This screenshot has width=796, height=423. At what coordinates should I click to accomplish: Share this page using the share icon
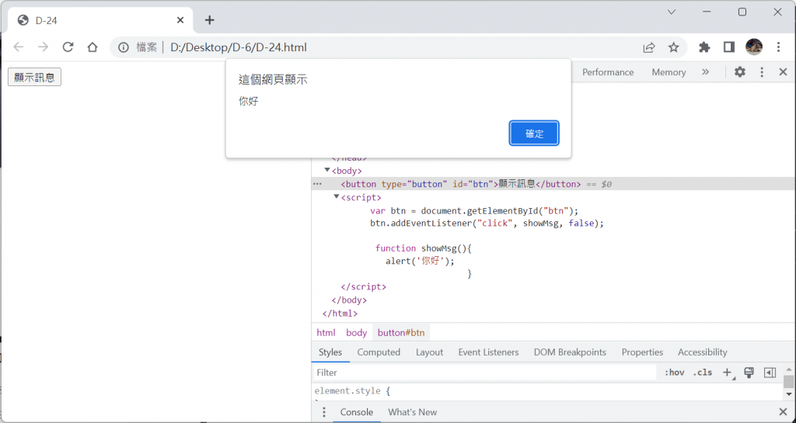[x=649, y=47]
